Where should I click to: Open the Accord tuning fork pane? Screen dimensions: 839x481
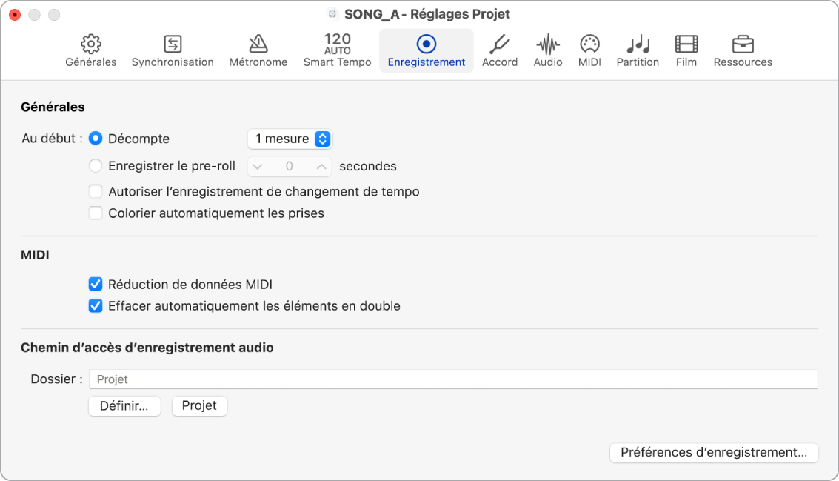500,51
